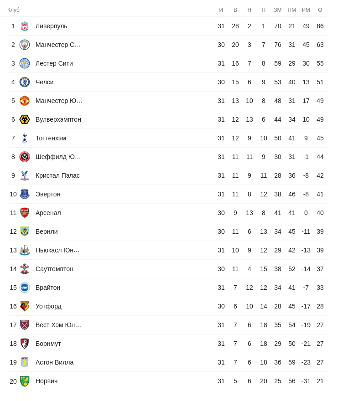Viewport: 343px width, 401px height.
Task: Click the Tottenham cockerel crest icon
Action: [25, 138]
